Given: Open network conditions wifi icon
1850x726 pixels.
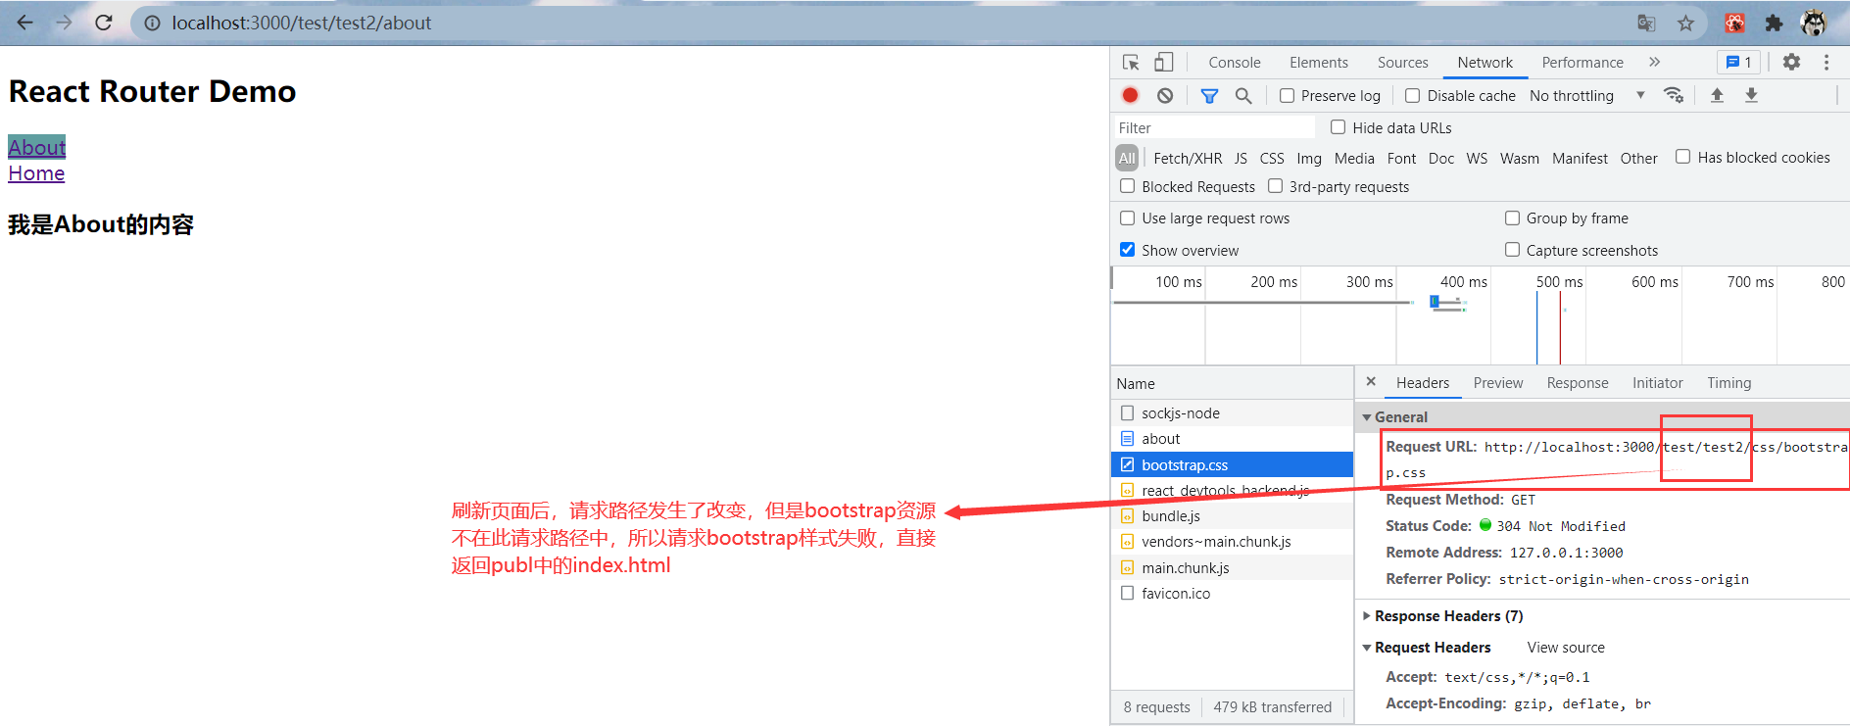Looking at the screenshot, I should (x=1674, y=95).
